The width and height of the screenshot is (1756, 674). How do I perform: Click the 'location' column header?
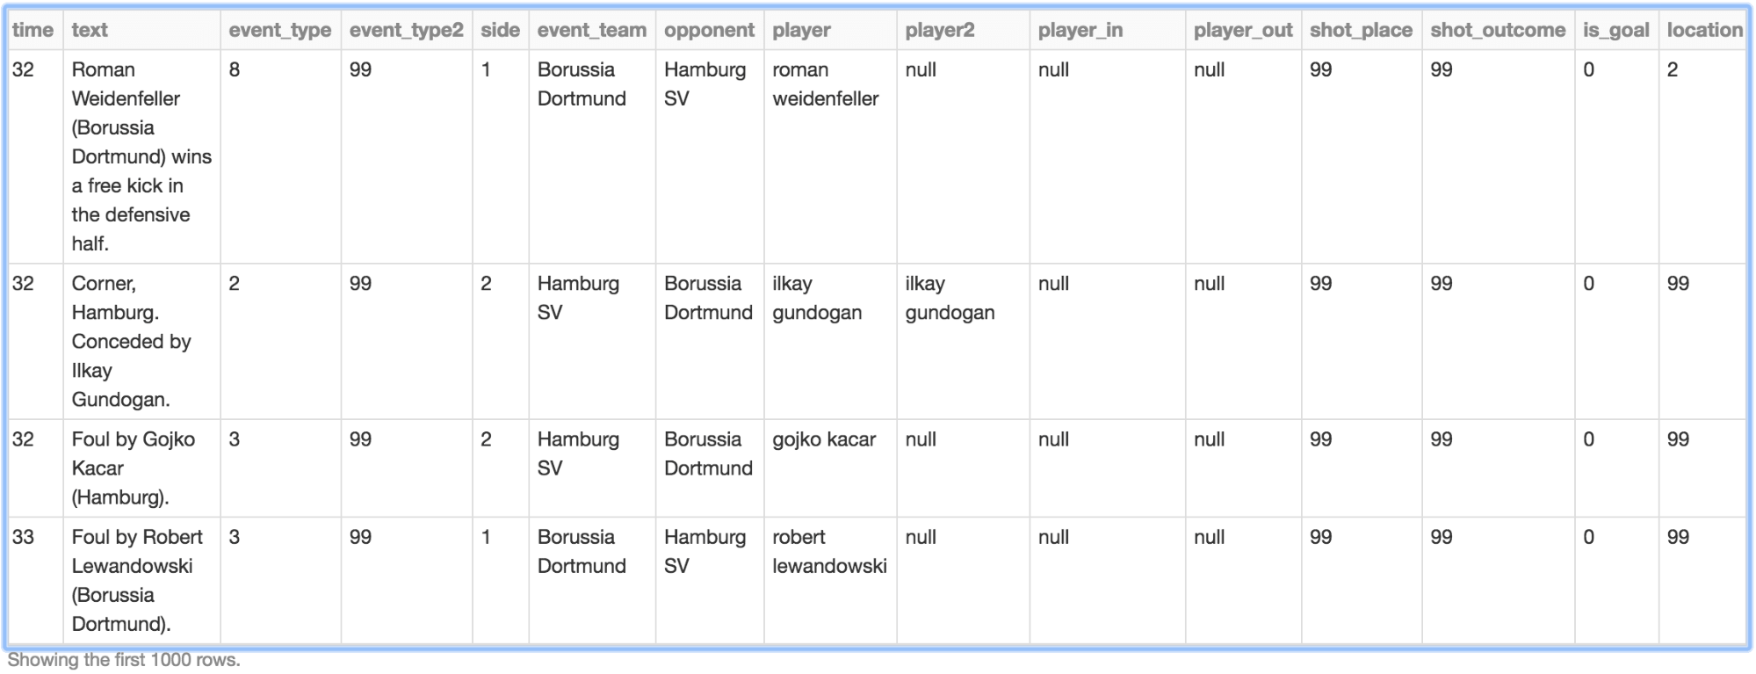click(1704, 30)
